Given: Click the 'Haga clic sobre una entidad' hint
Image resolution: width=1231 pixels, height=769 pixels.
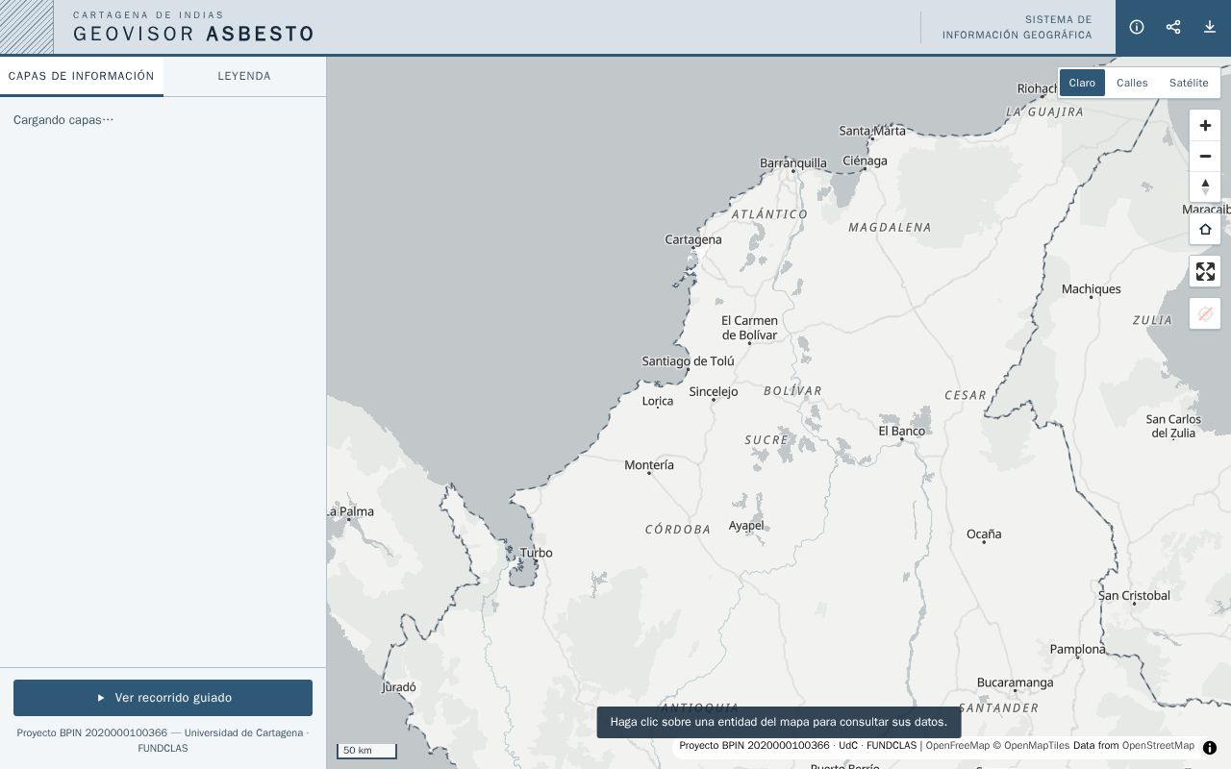Looking at the screenshot, I should [779, 722].
